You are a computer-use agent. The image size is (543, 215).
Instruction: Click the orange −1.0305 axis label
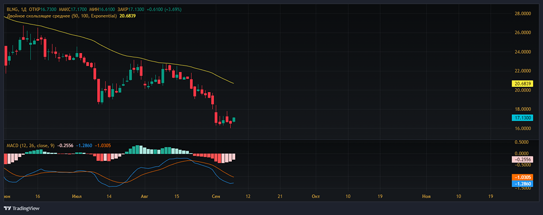pos(522,177)
